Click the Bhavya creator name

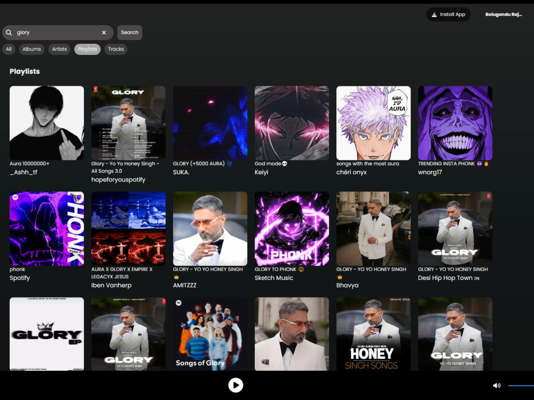pos(348,285)
